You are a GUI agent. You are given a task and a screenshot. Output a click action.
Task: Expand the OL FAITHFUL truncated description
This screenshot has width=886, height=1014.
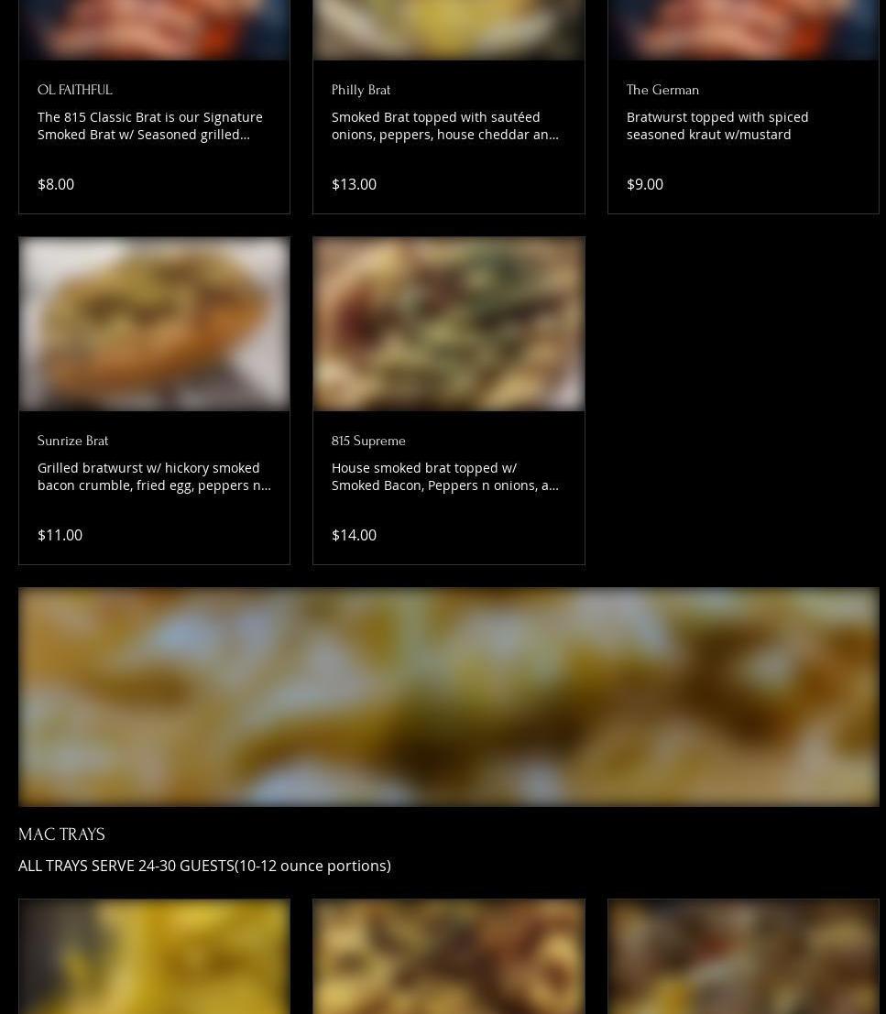pos(150,125)
